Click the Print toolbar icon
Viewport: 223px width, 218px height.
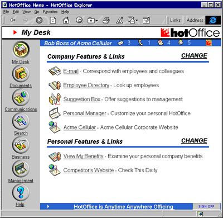[x=106, y=20]
